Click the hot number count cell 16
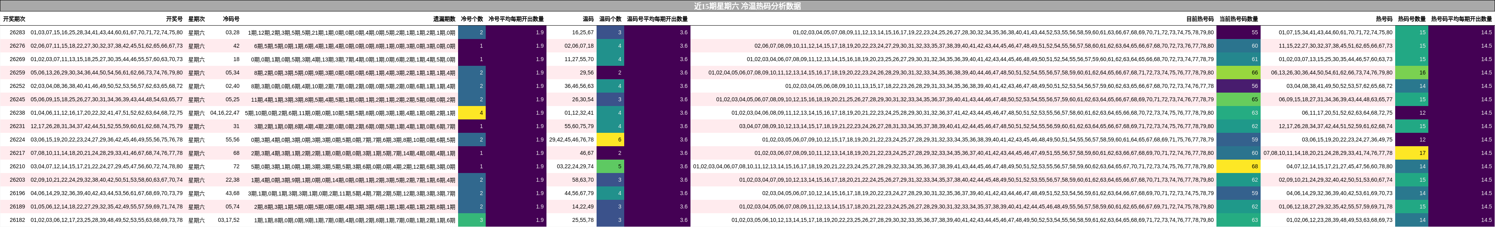Image resolution: width=1495 pixels, height=227 pixels. pos(1412,73)
